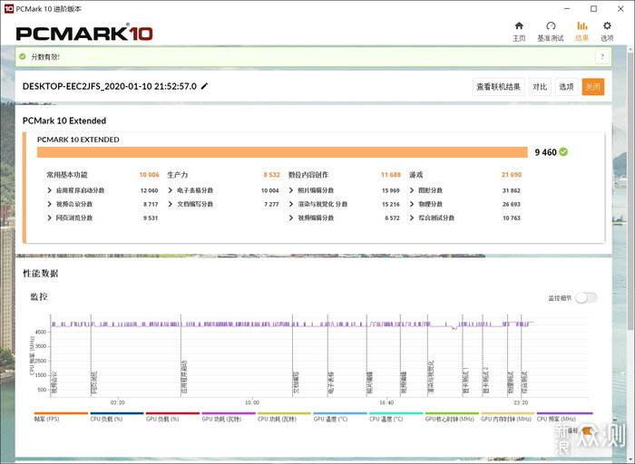The image size is (635, 464).
Task: Click the 对比 compare button
Action: click(x=540, y=87)
